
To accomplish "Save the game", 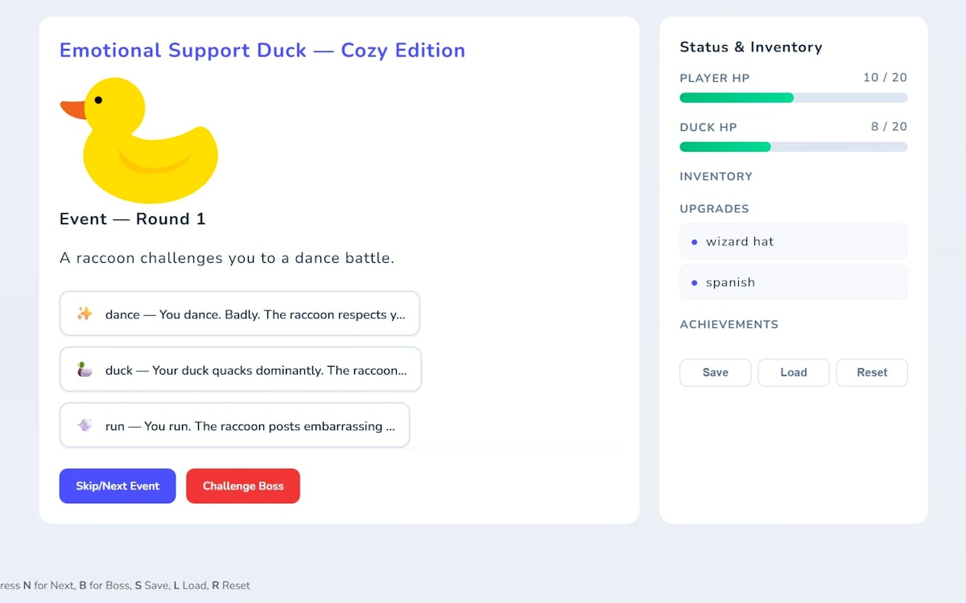I will pyautogui.click(x=715, y=372).
